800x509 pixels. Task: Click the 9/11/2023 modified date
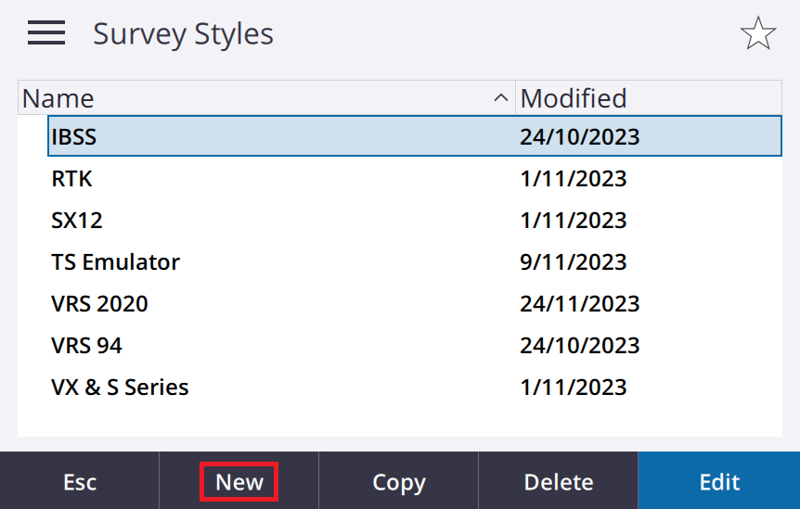click(x=573, y=261)
